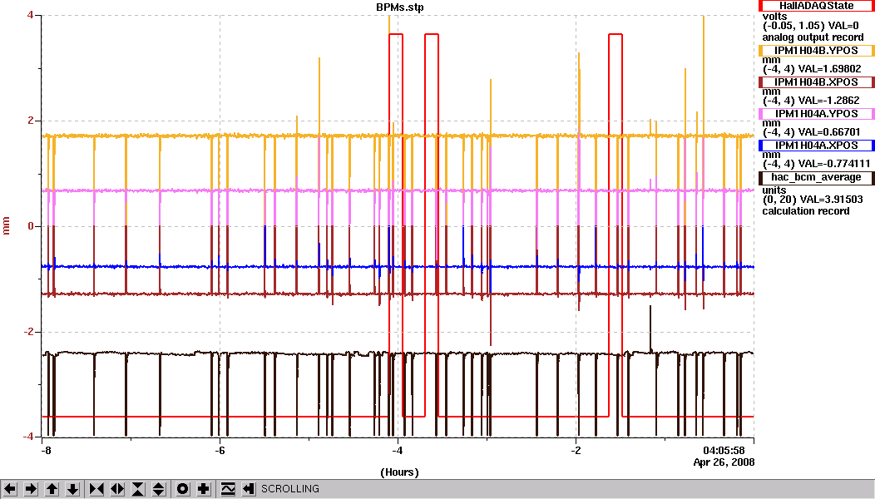Viewport: 875px width, 499px height.
Task: Click the 'calculation record' description
Action: [x=806, y=211]
